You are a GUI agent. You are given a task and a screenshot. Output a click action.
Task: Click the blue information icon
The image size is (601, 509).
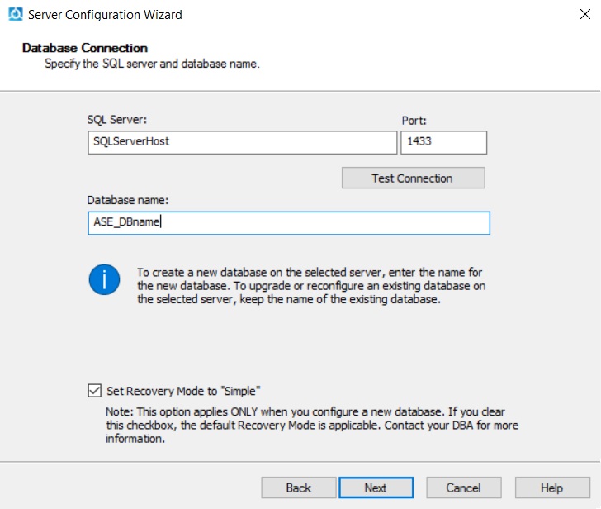tap(105, 280)
